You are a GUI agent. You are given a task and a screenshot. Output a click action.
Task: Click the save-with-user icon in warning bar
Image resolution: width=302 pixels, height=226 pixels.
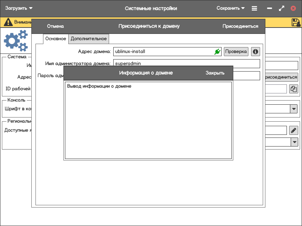[x=296, y=22]
